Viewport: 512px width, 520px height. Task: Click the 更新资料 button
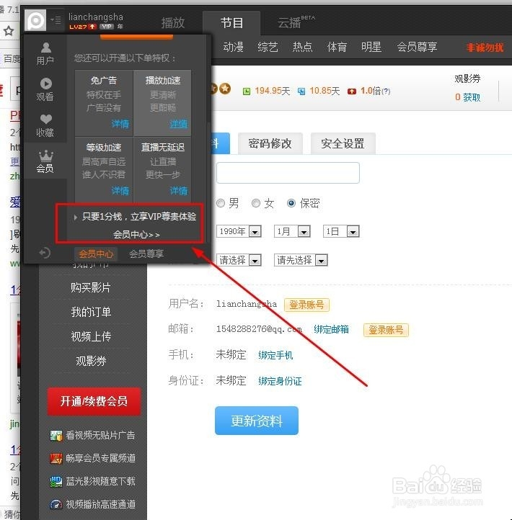coord(257,421)
